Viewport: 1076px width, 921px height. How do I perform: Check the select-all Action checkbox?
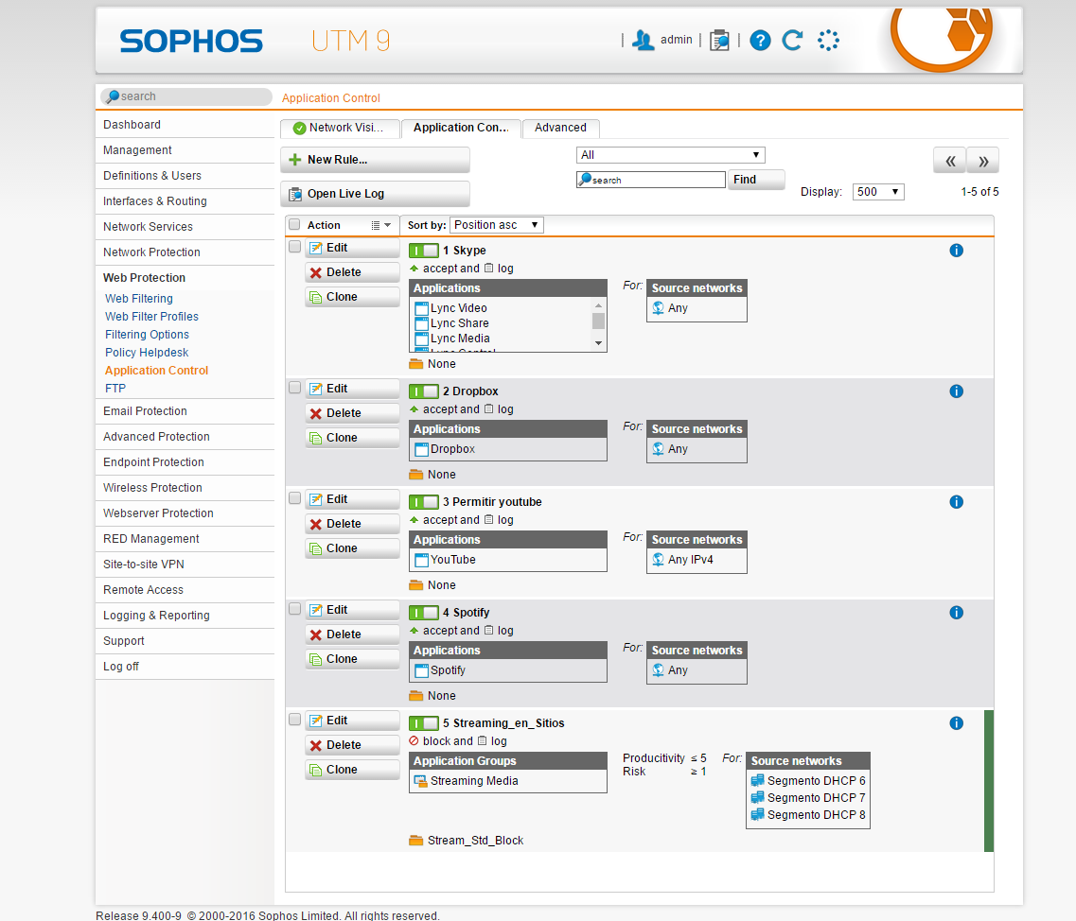294,224
